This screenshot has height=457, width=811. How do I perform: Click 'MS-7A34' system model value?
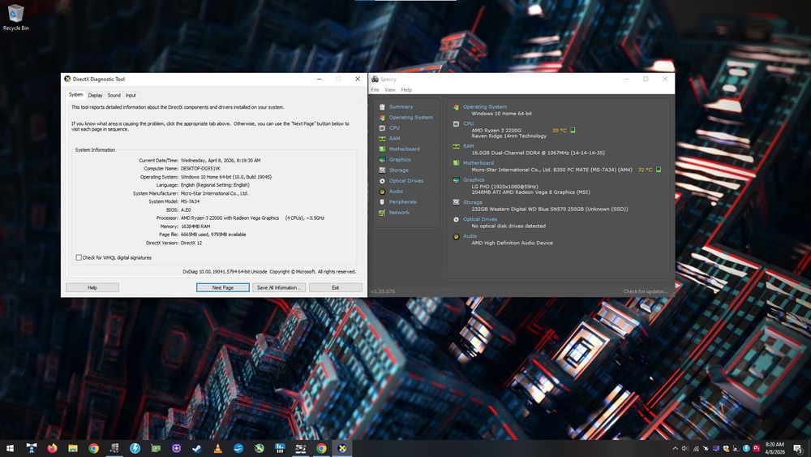point(190,201)
